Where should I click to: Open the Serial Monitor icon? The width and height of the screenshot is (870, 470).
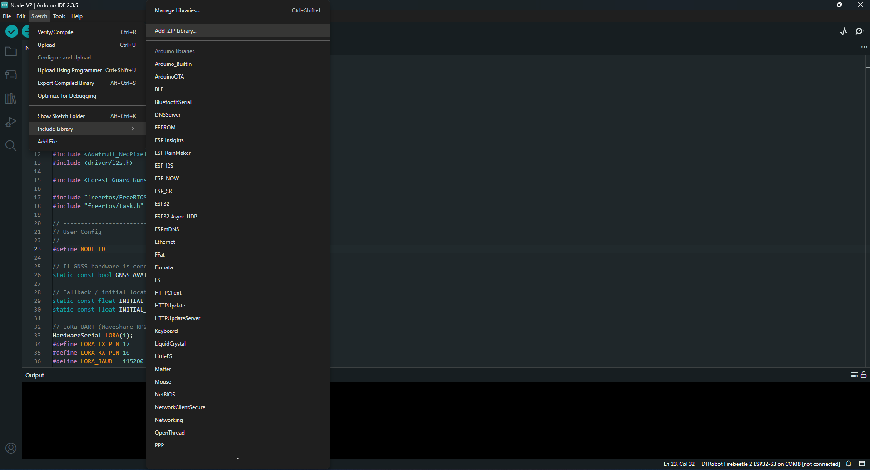tap(860, 31)
